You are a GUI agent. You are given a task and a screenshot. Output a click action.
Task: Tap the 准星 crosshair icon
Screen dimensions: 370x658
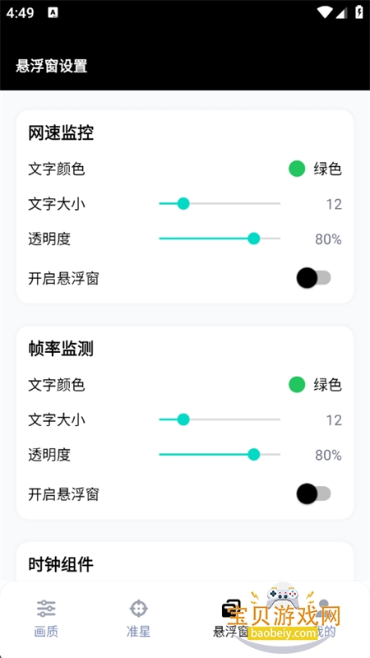(x=138, y=608)
